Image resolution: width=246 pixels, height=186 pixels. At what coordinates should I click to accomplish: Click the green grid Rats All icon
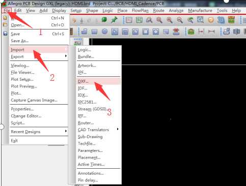click(x=139, y=20)
